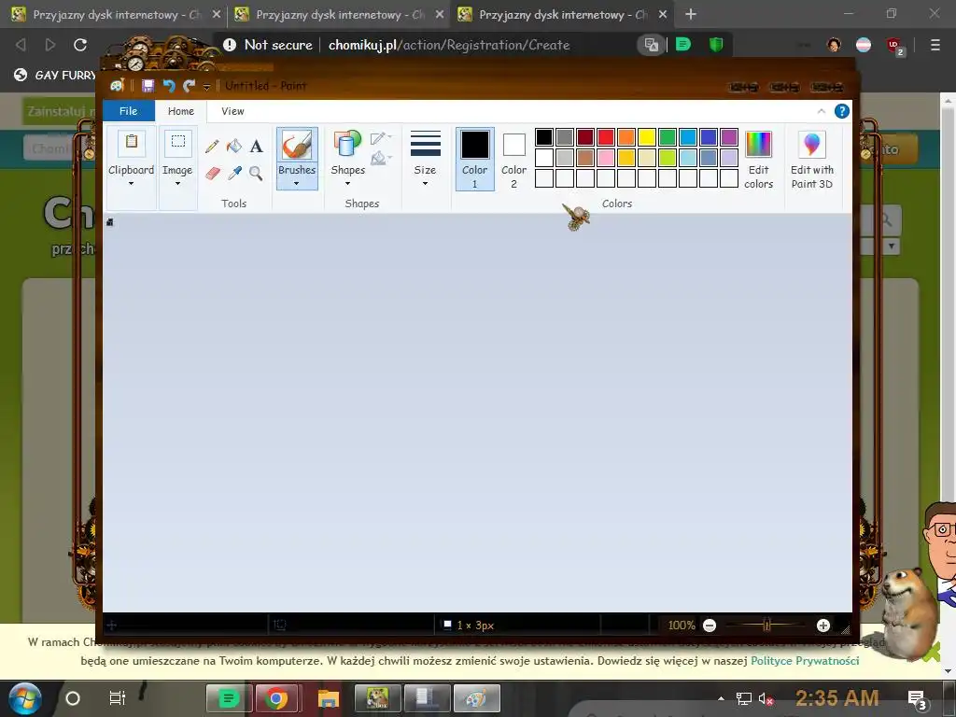Open the shape Fill dropdown

381,159
